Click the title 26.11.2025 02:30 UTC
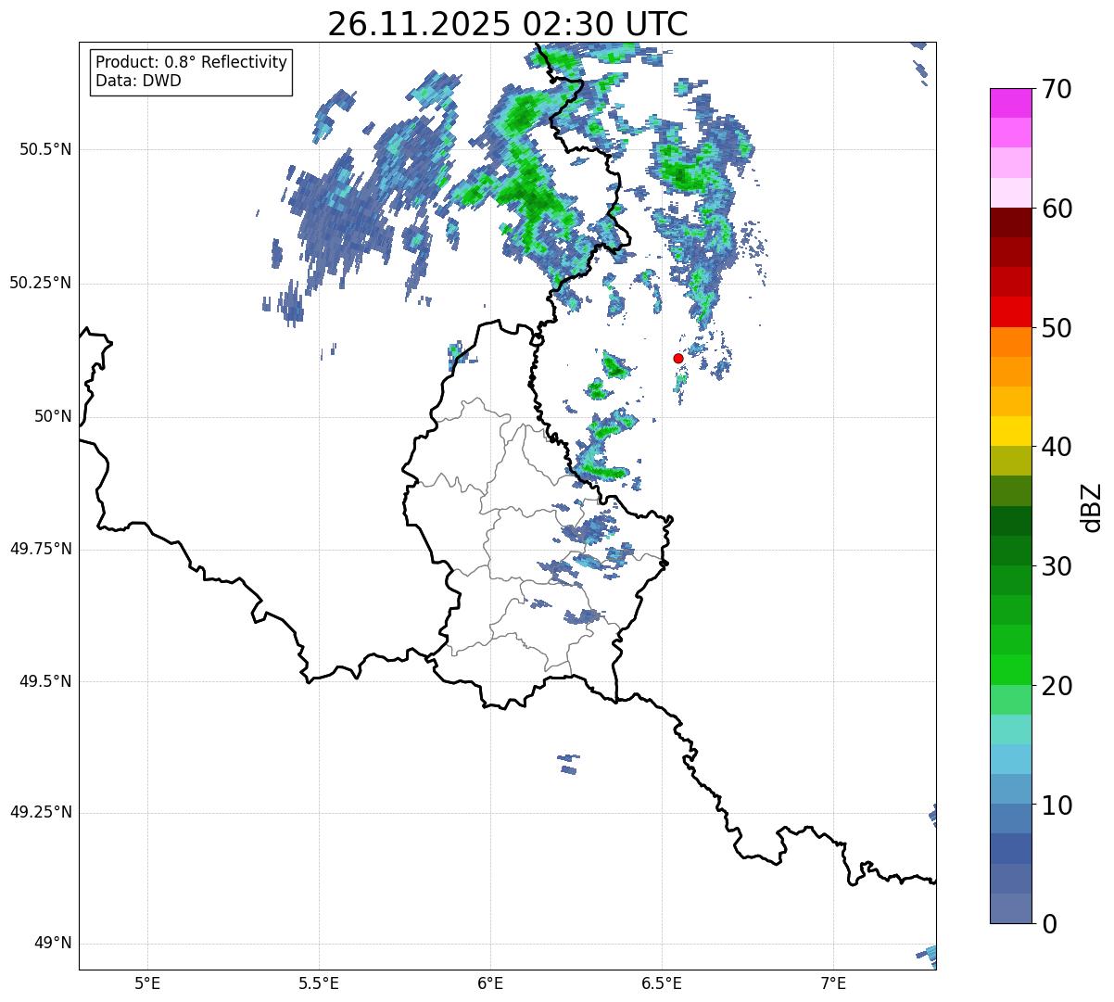Screen dimensions: 1114x1002 tap(508, 23)
